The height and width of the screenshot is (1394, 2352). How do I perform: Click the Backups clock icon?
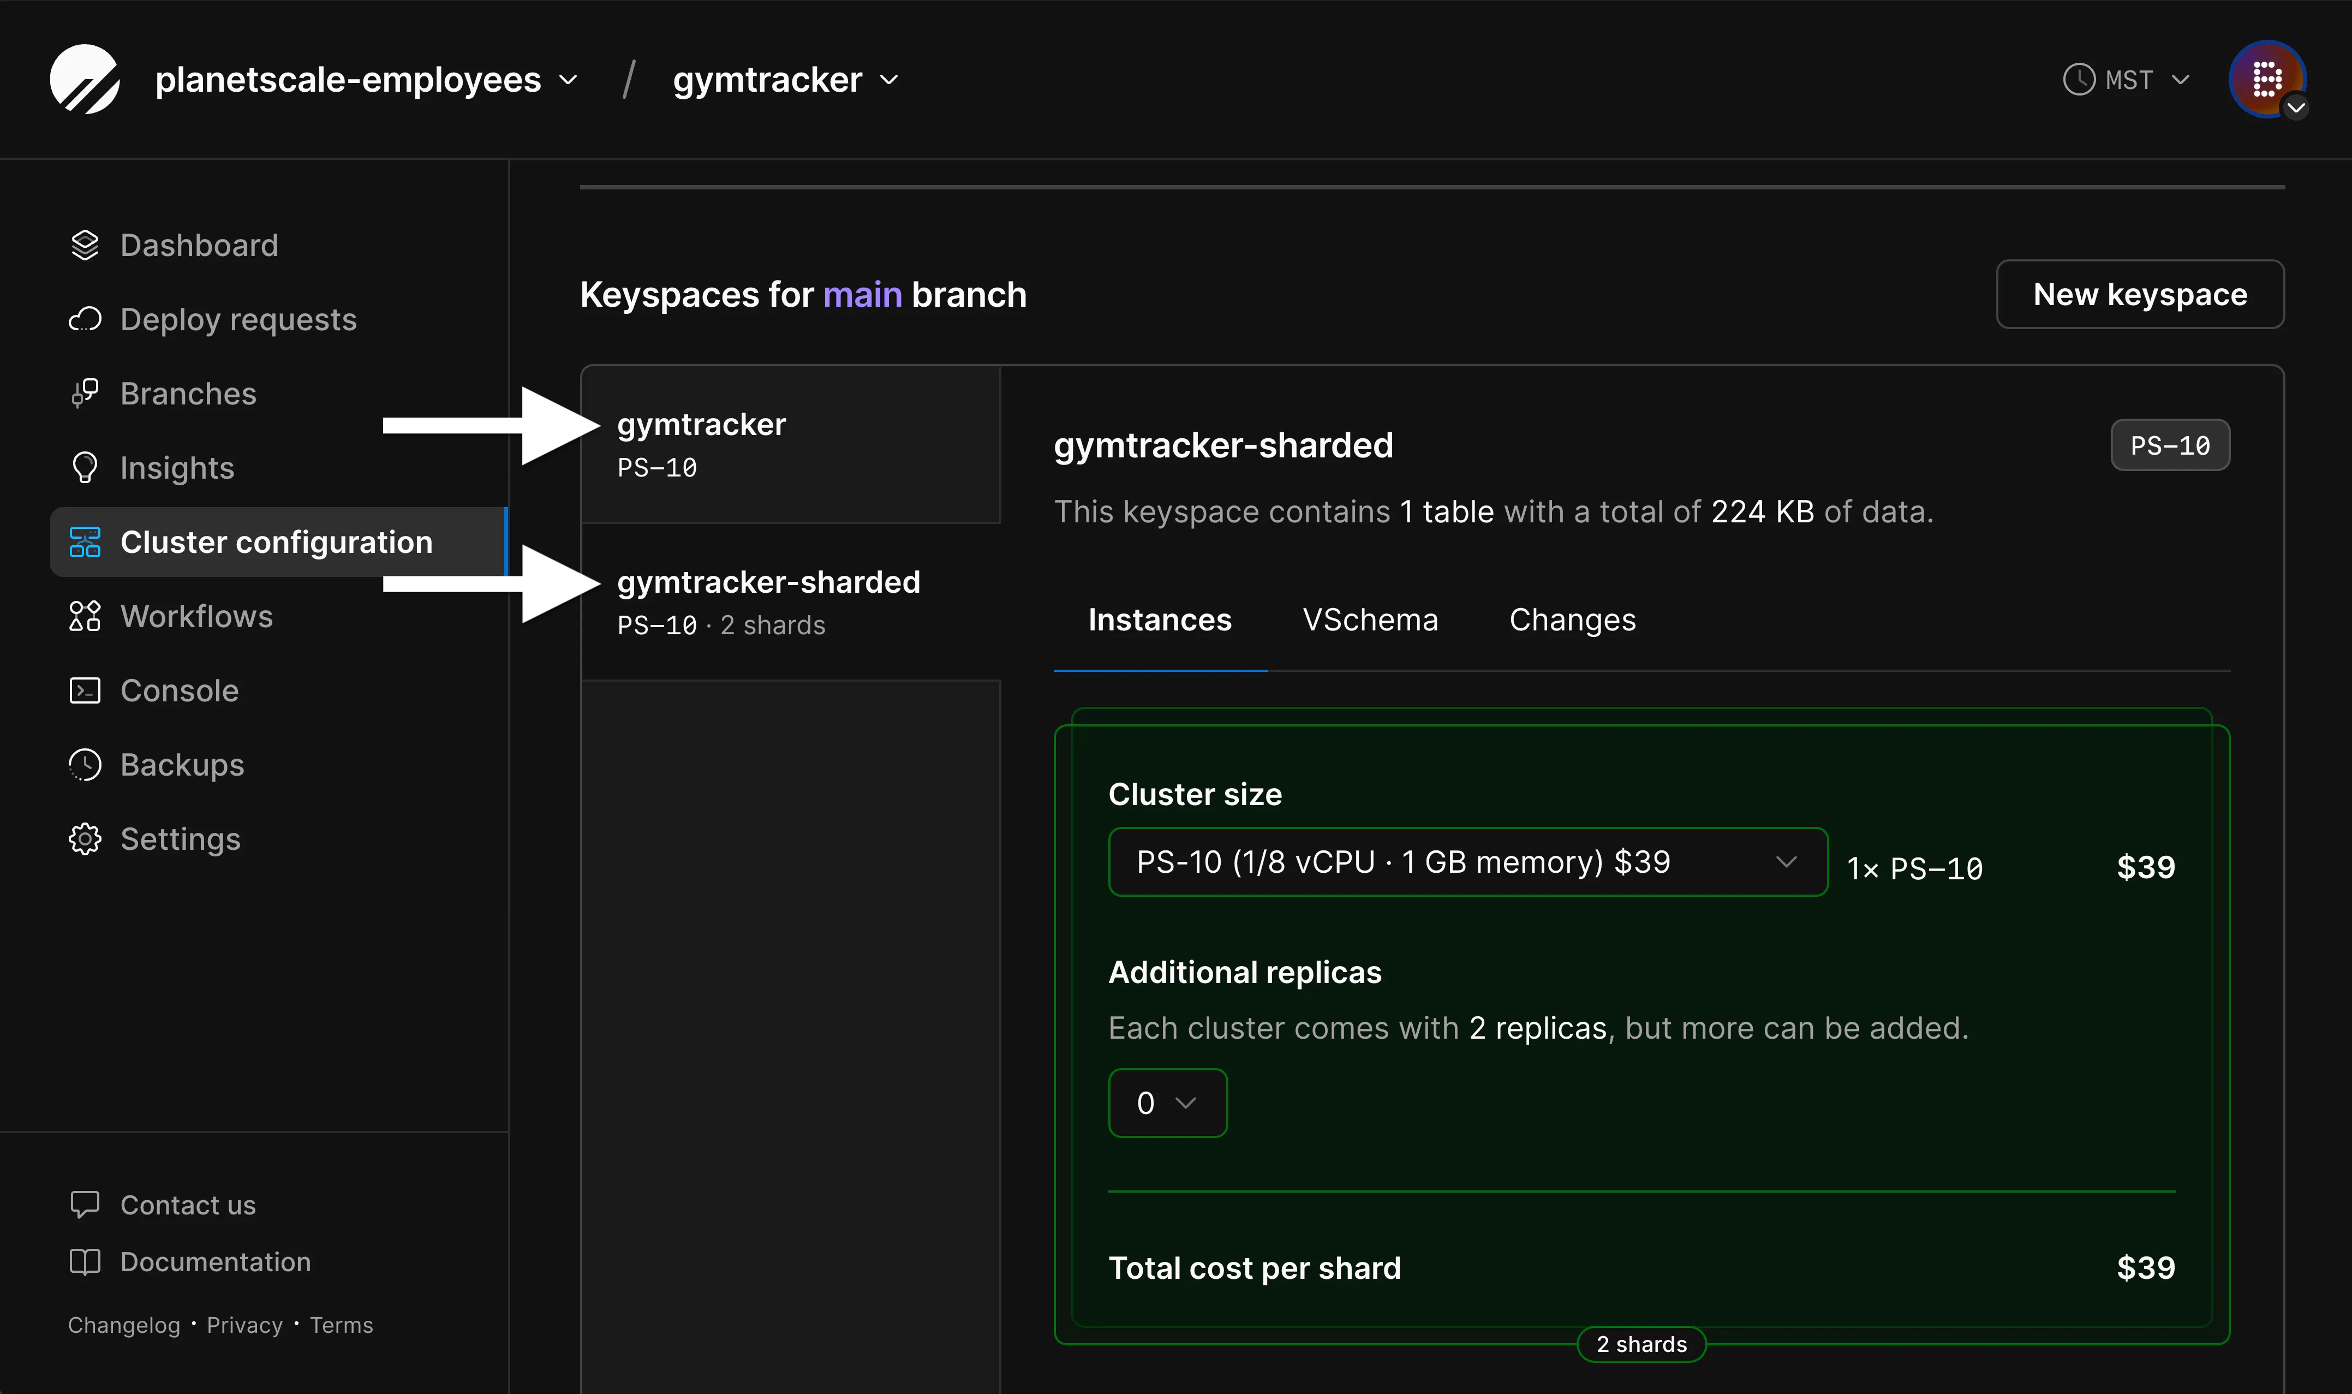click(85, 765)
